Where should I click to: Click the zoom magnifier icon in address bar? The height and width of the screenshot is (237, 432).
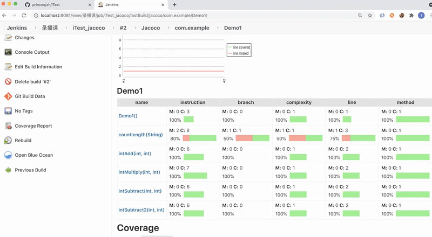coord(360,16)
